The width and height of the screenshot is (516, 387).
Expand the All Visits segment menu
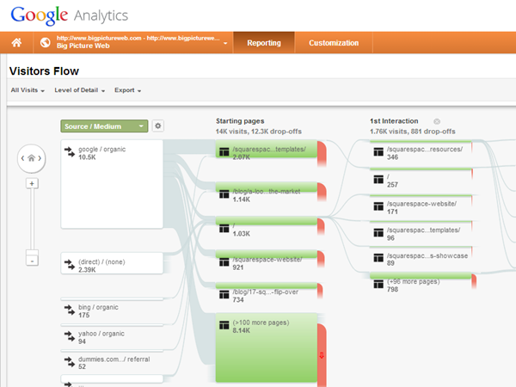click(28, 90)
